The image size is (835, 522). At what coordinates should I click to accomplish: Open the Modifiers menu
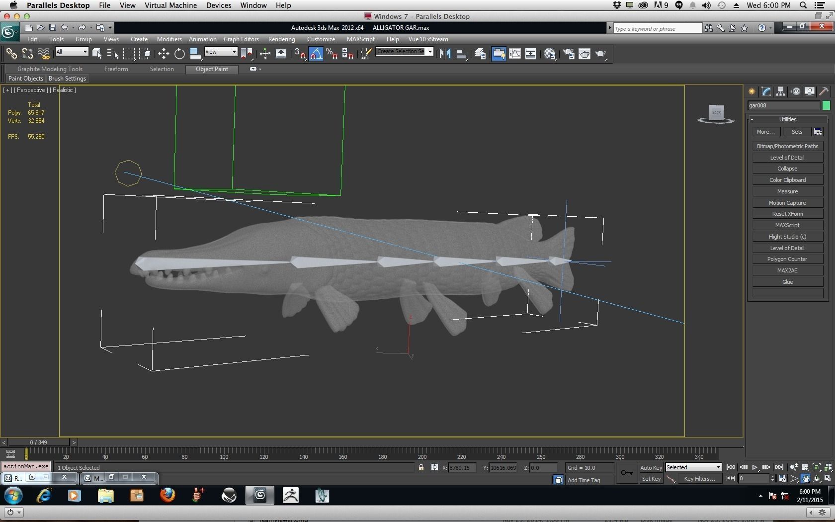[x=169, y=39]
